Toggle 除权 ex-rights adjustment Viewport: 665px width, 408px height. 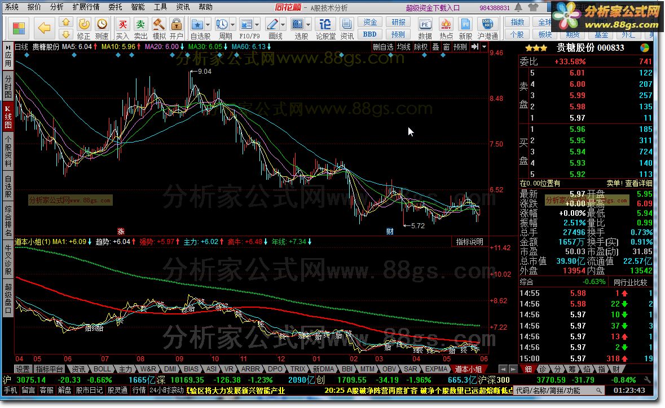421,47
